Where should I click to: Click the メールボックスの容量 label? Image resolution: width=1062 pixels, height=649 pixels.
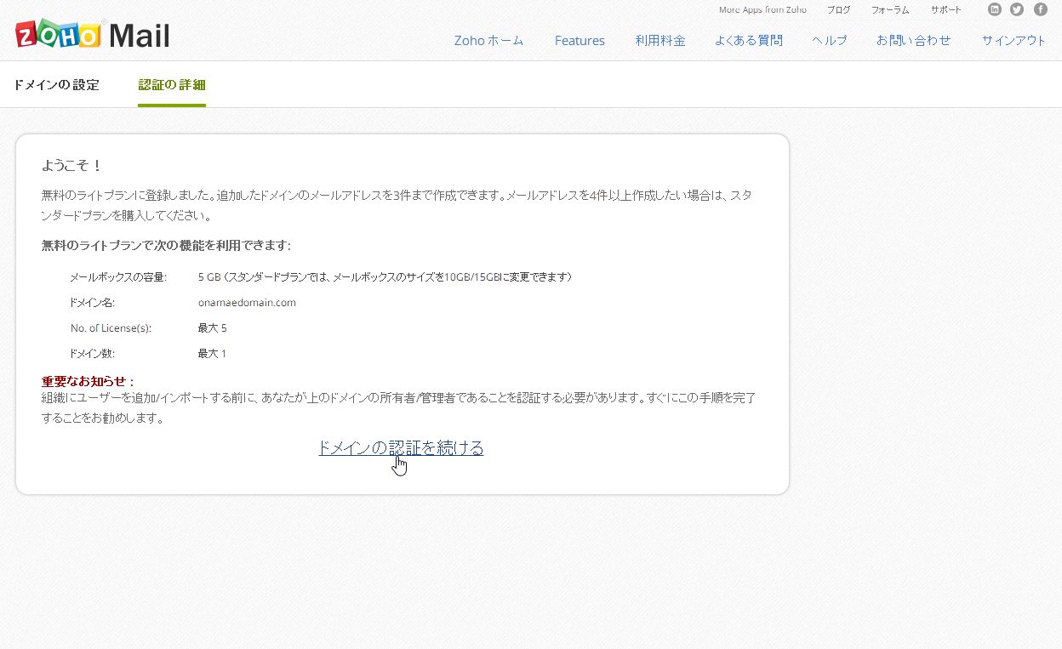(x=118, y=277)
